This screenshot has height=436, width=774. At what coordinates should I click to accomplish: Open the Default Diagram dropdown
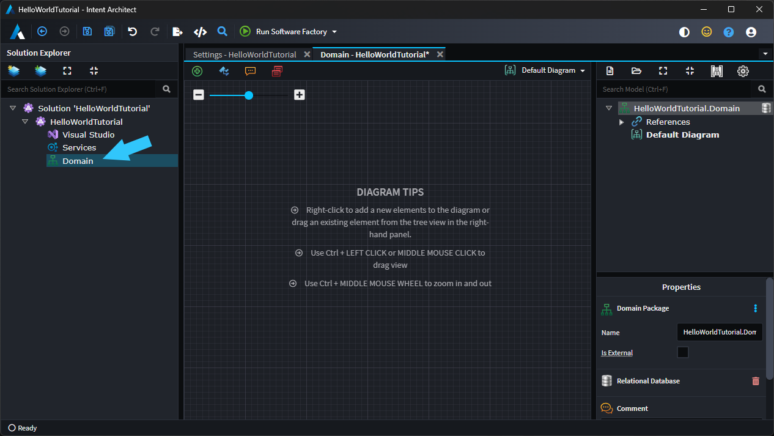coord(545,70)
